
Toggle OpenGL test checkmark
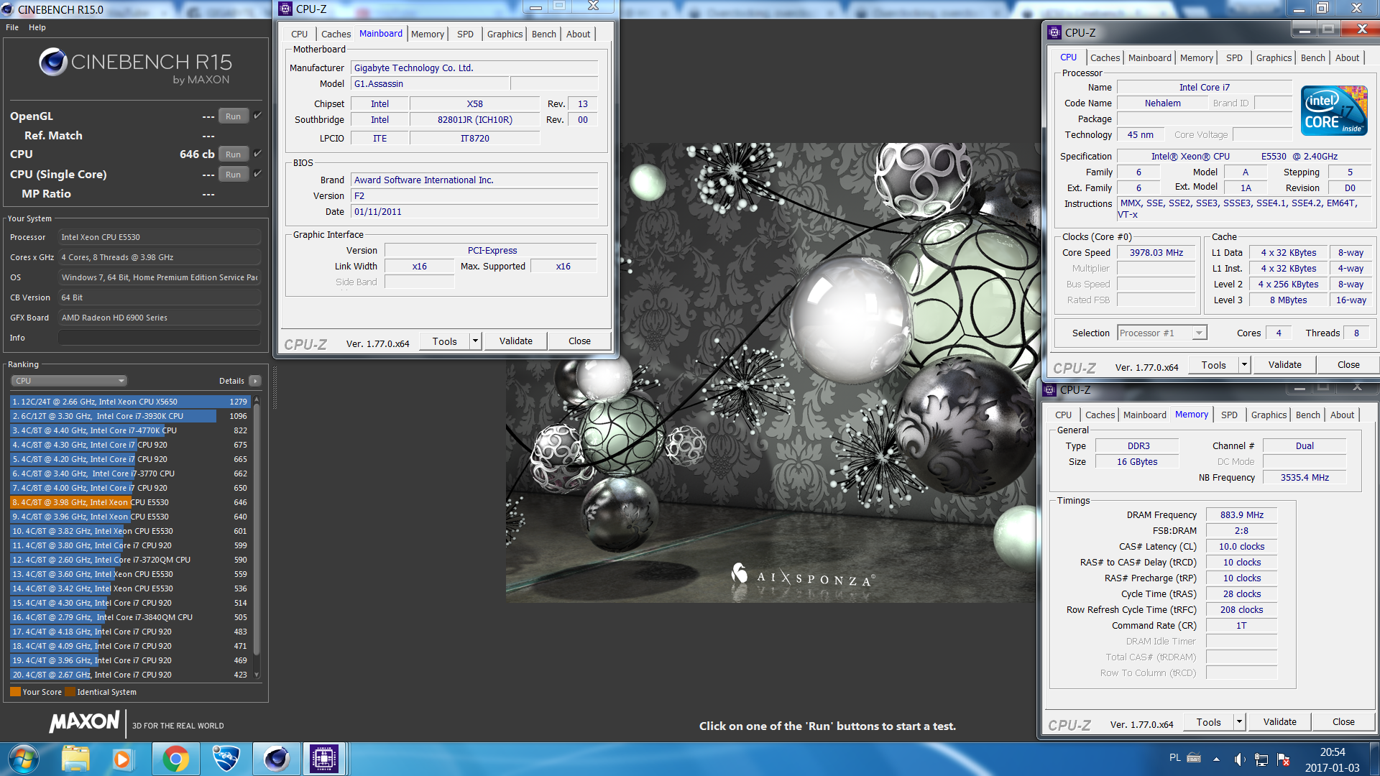pos(258,116)
